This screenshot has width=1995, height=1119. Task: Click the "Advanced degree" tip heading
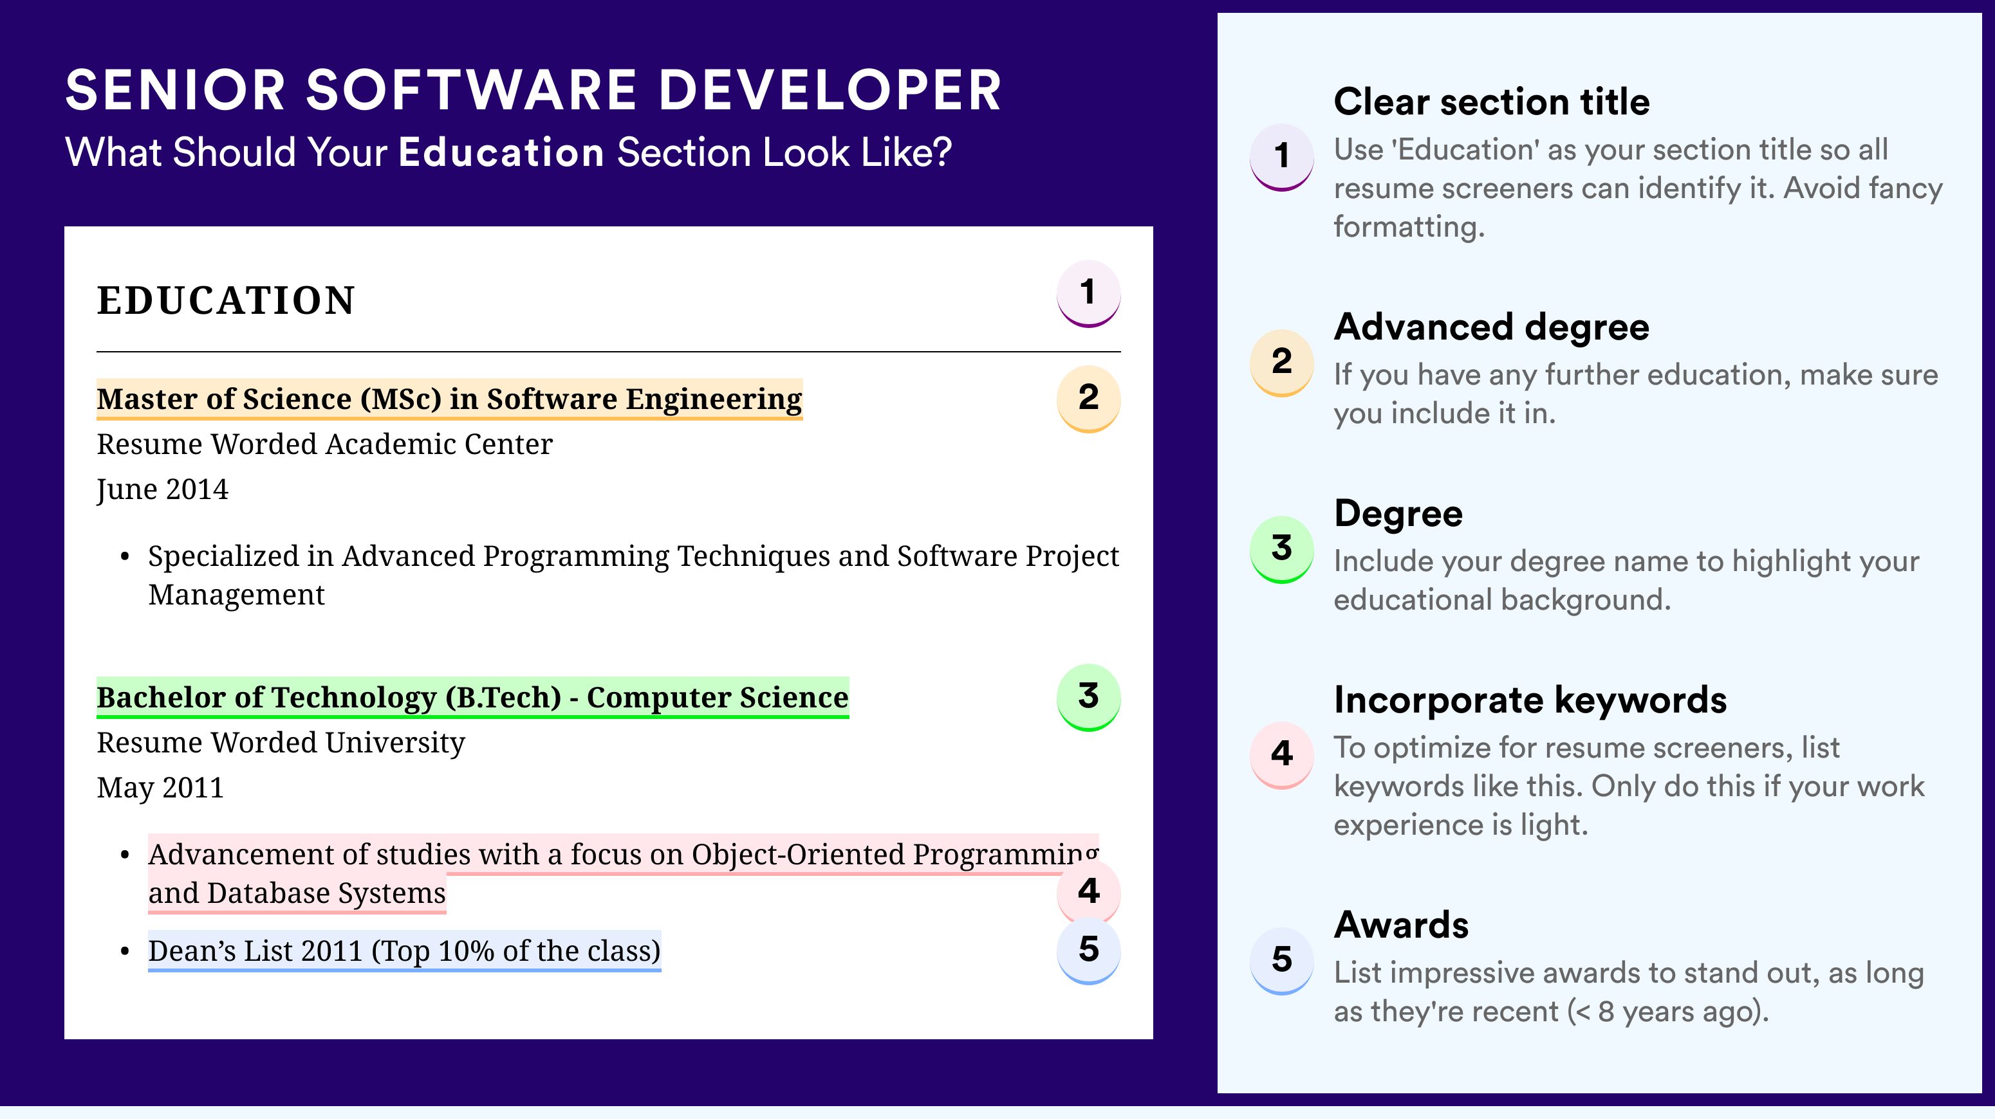tap(1492, 327)
